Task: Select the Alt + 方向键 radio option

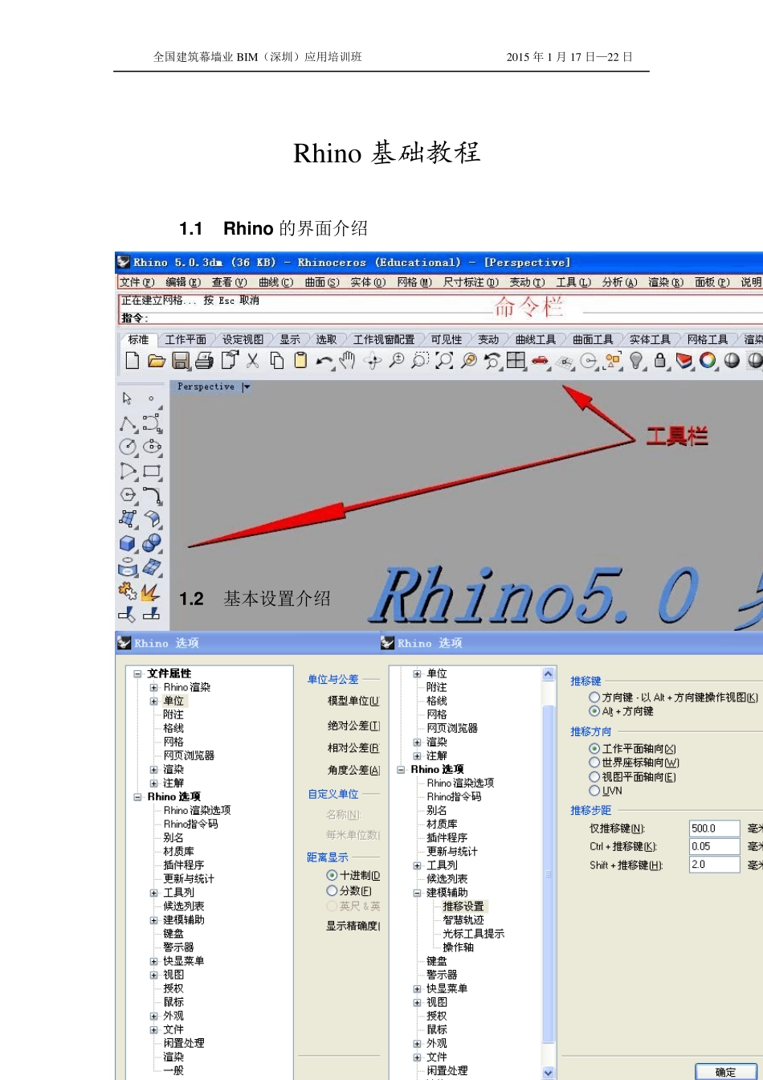Action: [x=594, y=711]
